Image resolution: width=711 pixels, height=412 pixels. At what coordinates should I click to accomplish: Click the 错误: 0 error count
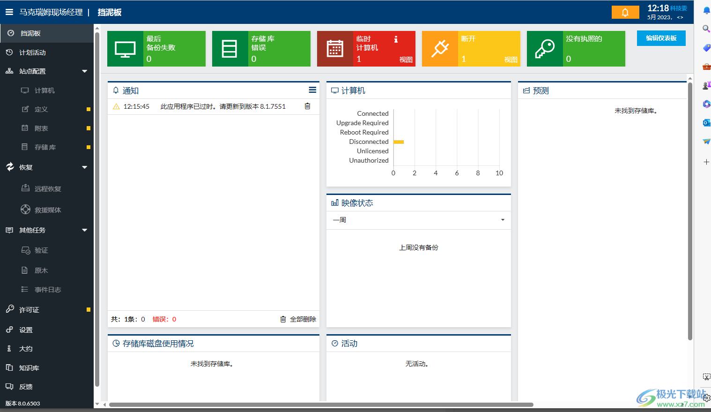point(164,319)
